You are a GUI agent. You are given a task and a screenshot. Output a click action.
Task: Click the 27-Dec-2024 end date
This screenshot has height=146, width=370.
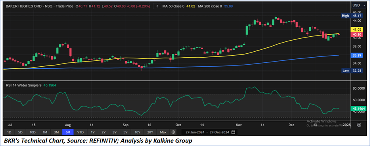[x=220, y=132]
